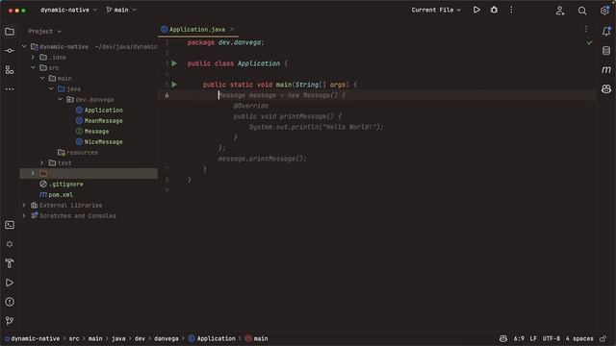This screenshot has width=616, height=346.
Task: Open the Current File run configuration dropdown
Action: [x=436, y=10]
